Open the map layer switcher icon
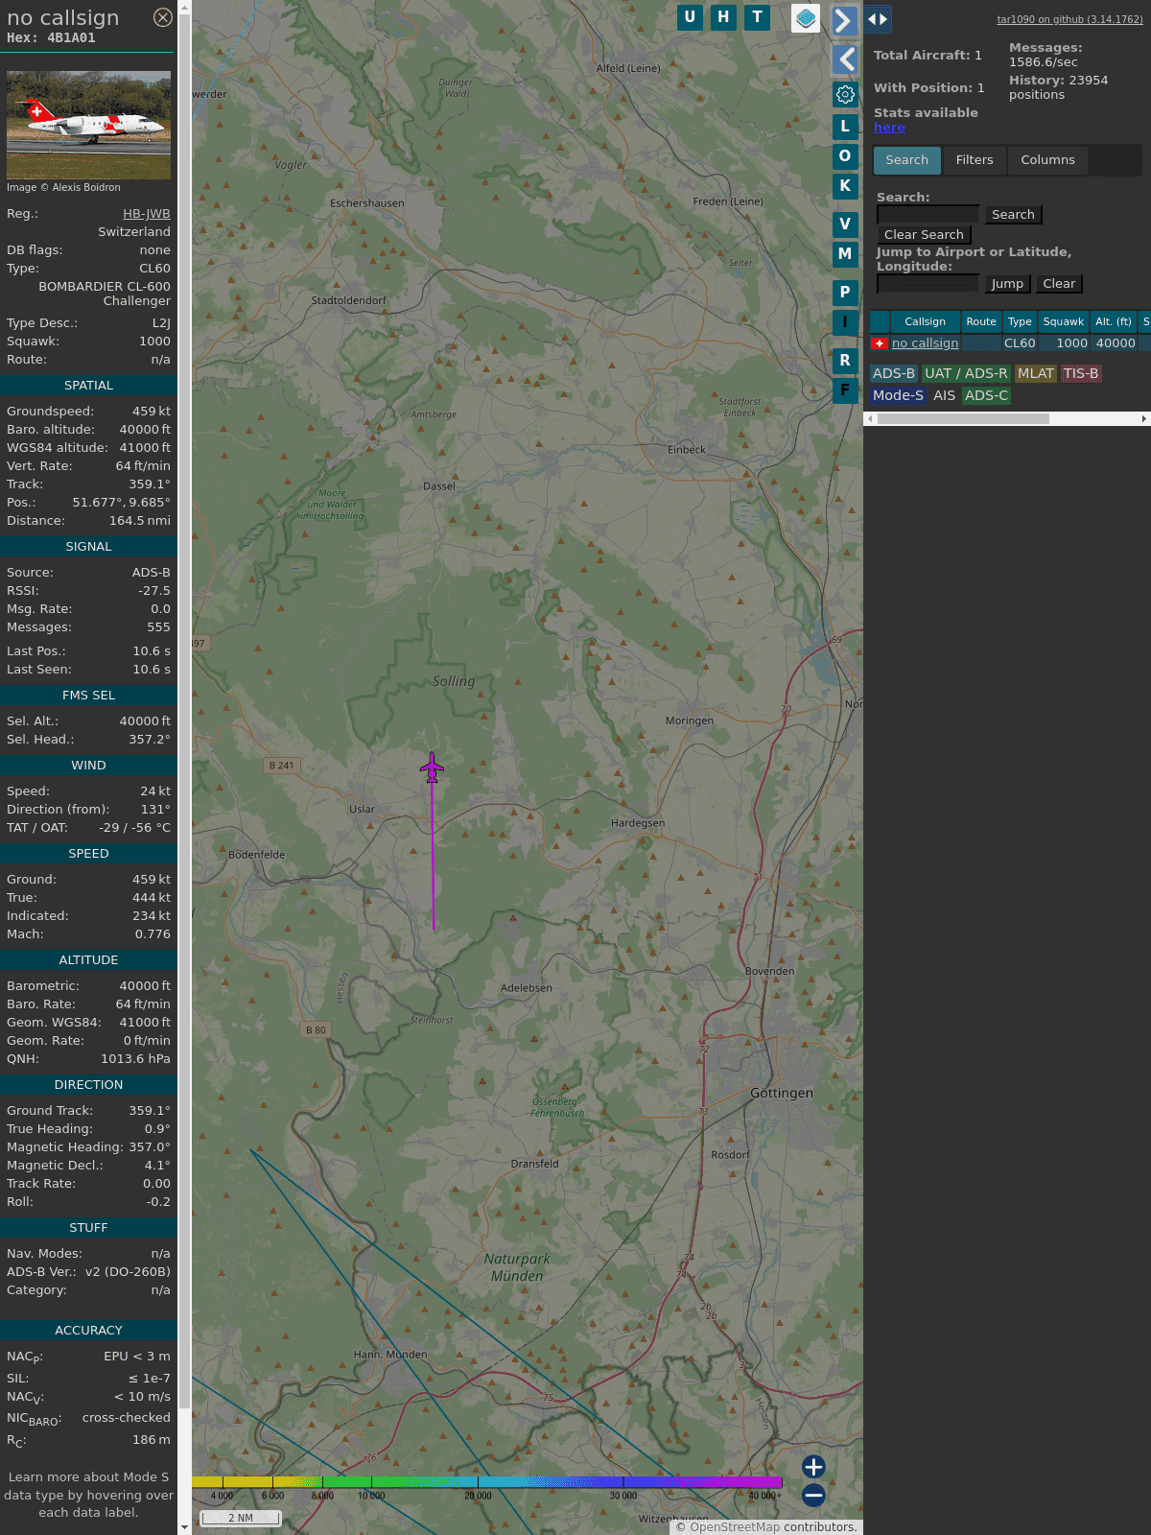1151x1535 pixels. pyautogui.click(x=806, y=18)
